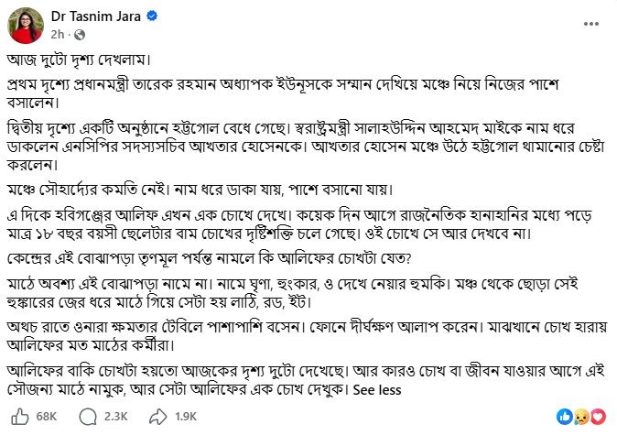Screen dimensions: 617x435
Task: Open Dr Tasnim Jara's profile picture
Action: click(26, 26)
